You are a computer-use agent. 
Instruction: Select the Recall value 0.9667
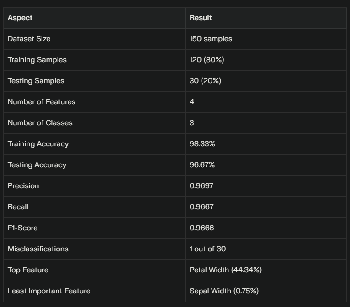(202, 206)
